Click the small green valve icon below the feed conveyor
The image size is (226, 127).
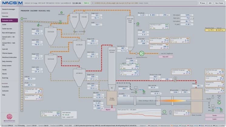click(x=38, y=26)
